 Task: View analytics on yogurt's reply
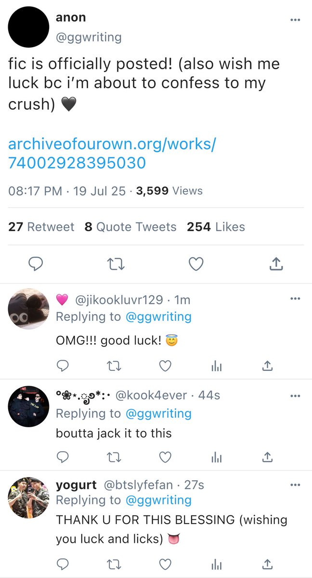click(217, 564)
